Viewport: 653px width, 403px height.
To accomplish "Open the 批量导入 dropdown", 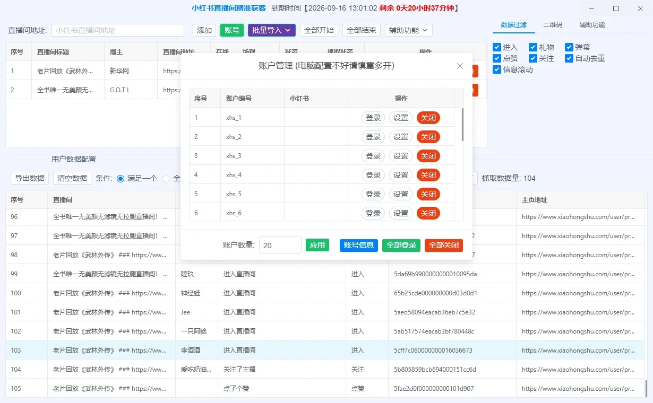I will (271, 30).
